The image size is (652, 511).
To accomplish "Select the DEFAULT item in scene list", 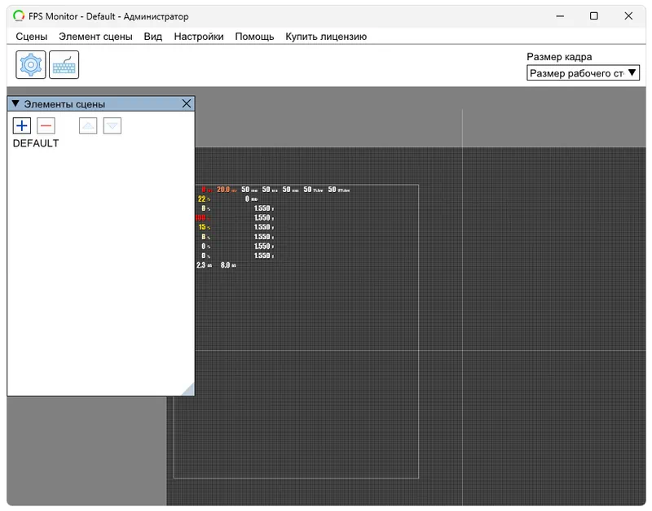I will (x=36, y=143).
